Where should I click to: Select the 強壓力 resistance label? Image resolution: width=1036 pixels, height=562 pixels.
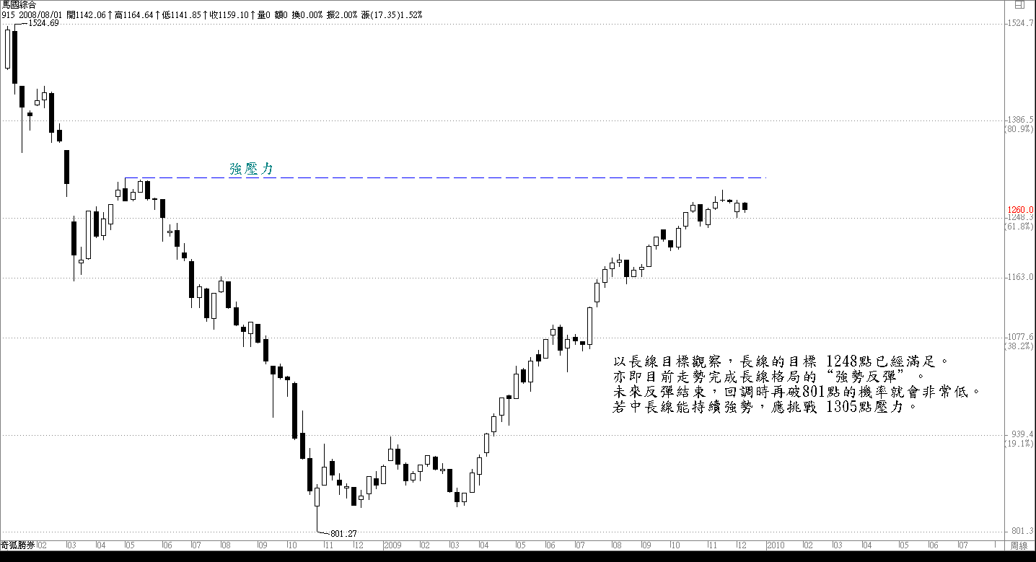[252, 169]
